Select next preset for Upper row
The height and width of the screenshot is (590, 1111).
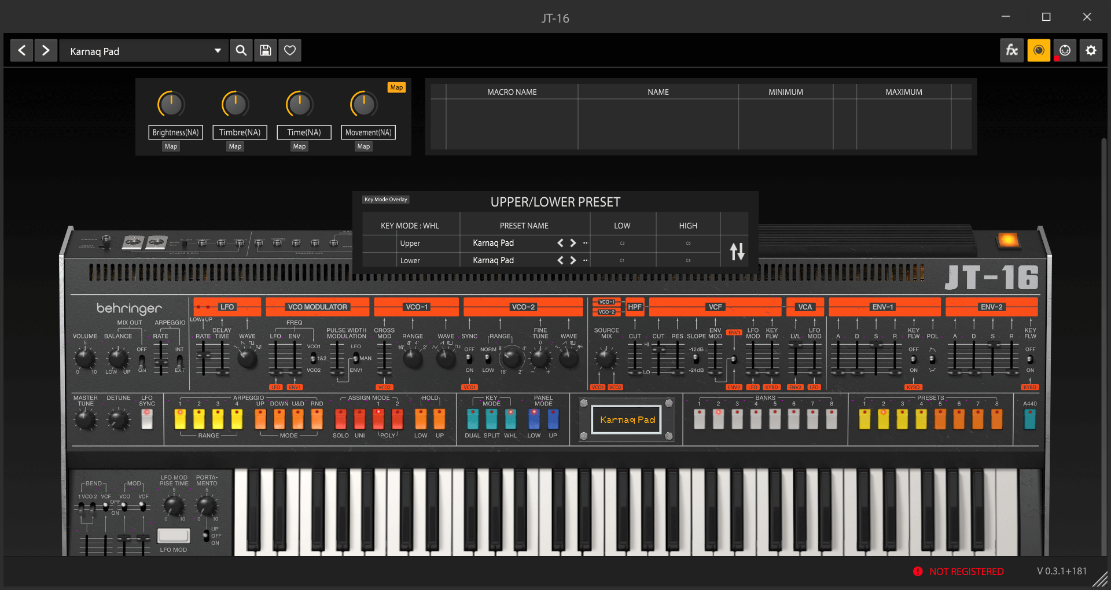pos(573,243)
